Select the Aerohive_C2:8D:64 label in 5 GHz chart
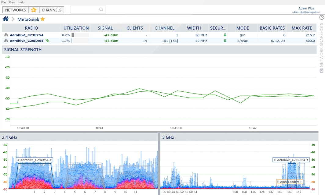This screenshot has width=325, height=195. pyautogui.click(x=291, y=160)
